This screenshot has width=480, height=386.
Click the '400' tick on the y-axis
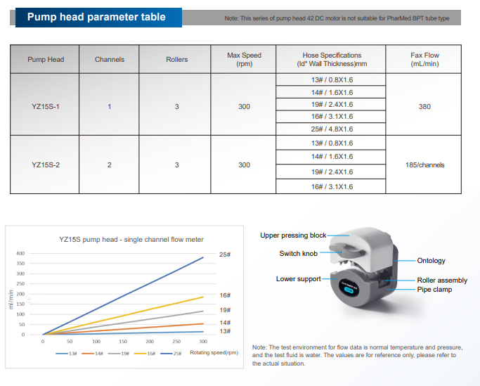coord(20,253)
